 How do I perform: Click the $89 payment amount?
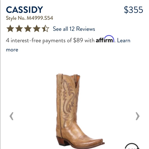pyautogui.click(x=78, y=40)
